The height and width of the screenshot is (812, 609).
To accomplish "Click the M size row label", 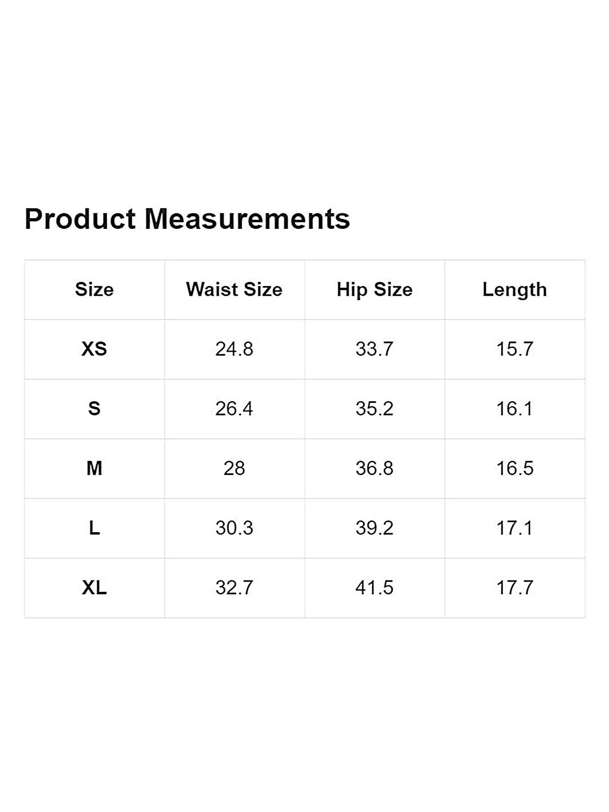I will [94, 468].
